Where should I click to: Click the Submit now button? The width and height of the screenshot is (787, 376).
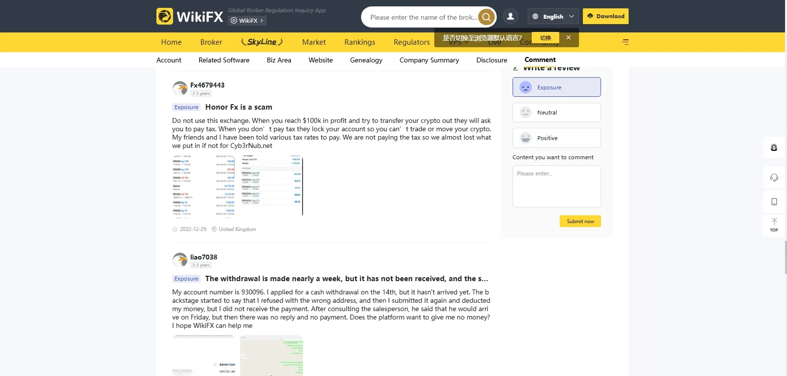point(580,221)
